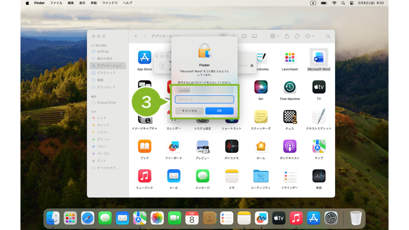The height and width of the screenshot is (230, 409).
Task: Select the マップ app icon in Finder
Action: (x=319, y=146)
